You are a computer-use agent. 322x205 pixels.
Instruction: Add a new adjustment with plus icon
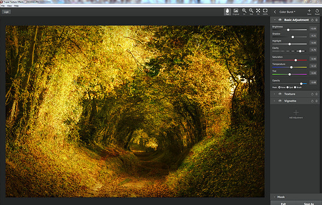[x=296, y=112]
